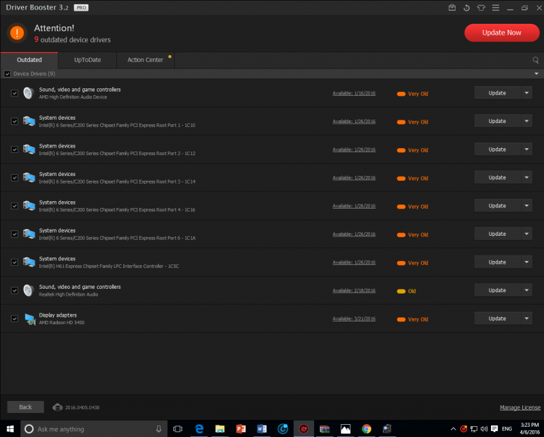The image size is (544, 437).
Task: Click the taskbar clock showing 3:23 PM
Action: point(530,429)
